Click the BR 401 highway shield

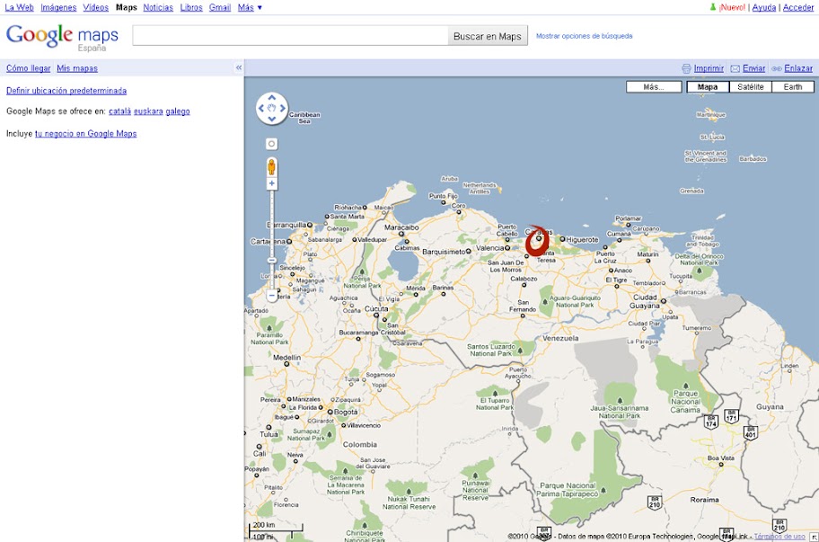click(751, 432)
